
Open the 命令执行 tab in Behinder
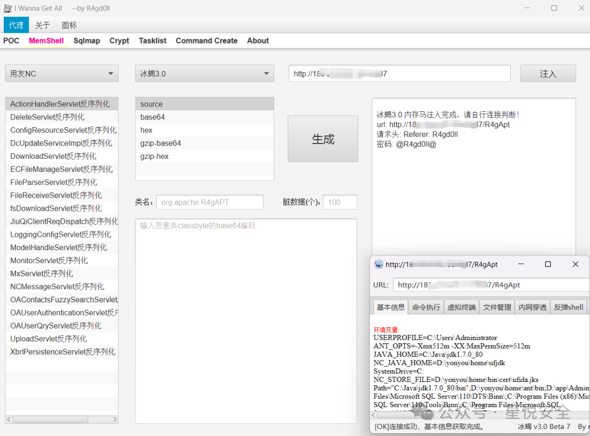click(x=426, y=307)
